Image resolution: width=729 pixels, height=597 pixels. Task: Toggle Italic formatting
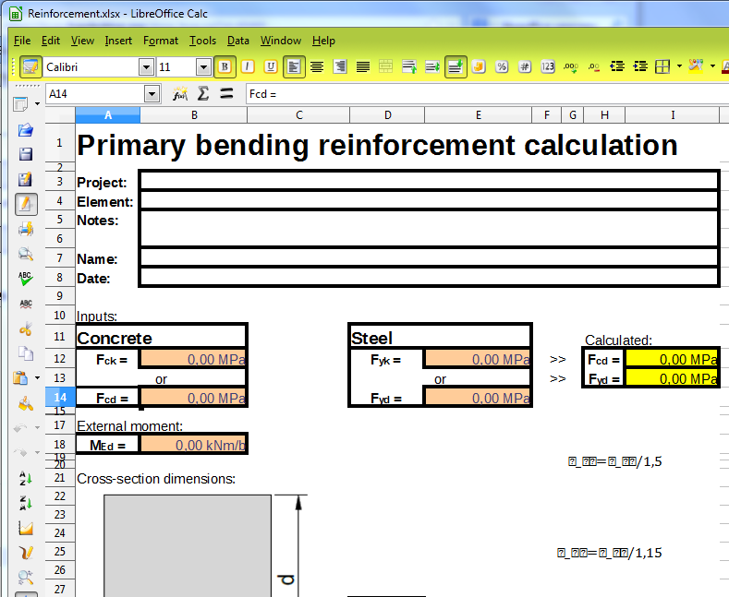pyautogui.click(x=247, y=66)
